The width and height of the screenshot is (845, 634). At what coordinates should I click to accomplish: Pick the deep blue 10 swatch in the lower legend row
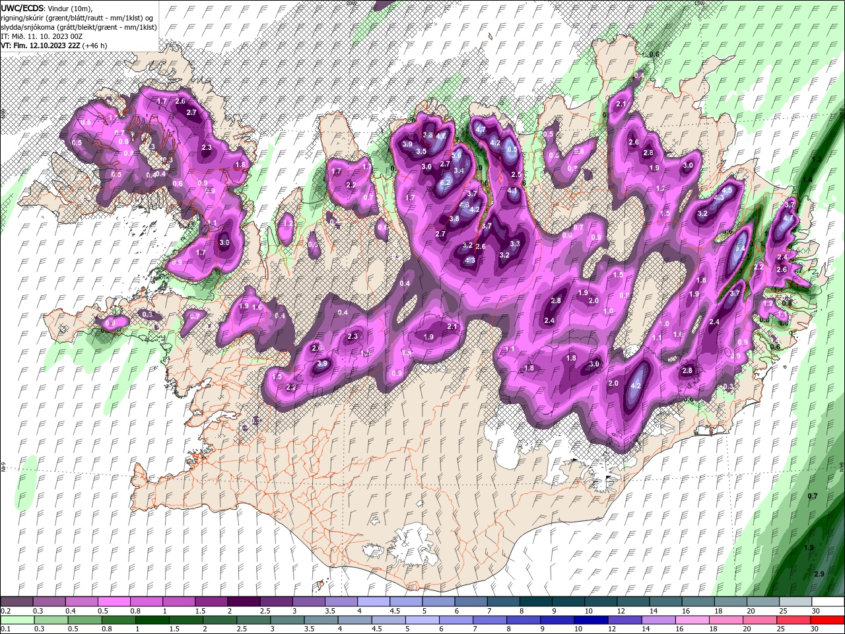[591, 620]
